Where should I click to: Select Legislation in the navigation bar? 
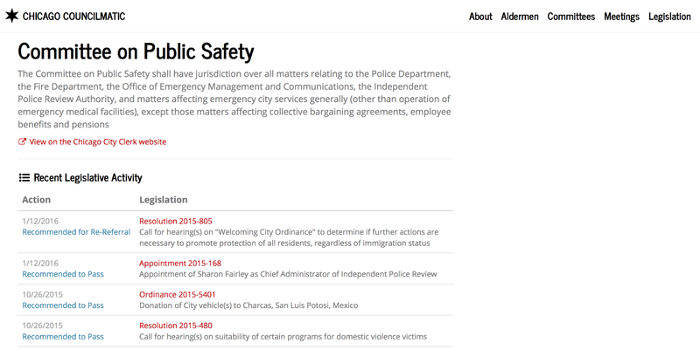click(x=669, y=17)
